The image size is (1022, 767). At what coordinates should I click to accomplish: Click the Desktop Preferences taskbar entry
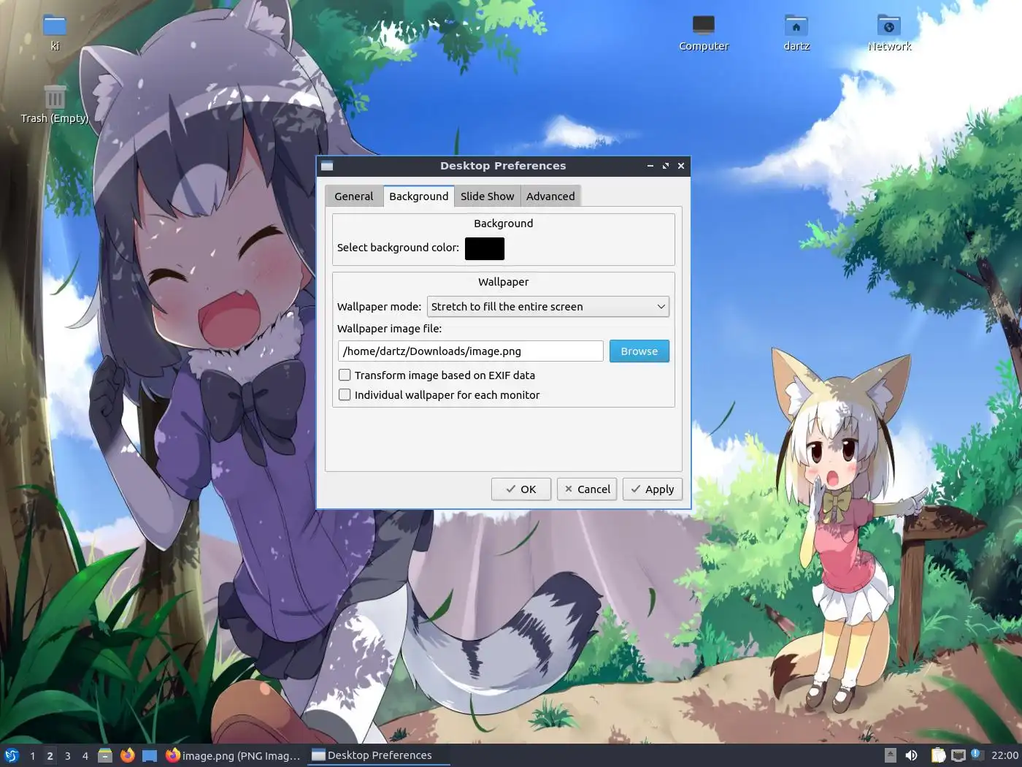pyautogui.click(x=379, y=755)
